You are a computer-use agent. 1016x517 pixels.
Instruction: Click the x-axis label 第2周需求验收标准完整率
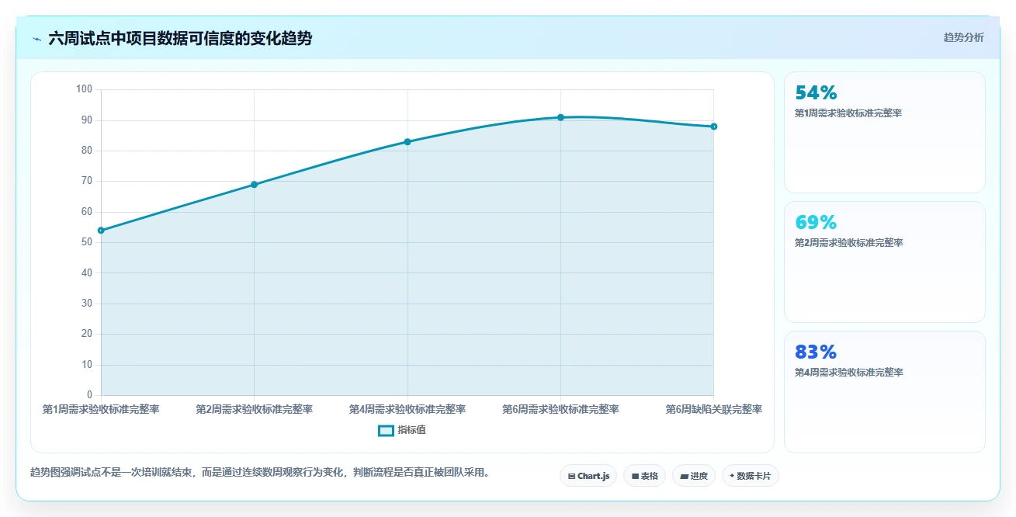point(254,409)
